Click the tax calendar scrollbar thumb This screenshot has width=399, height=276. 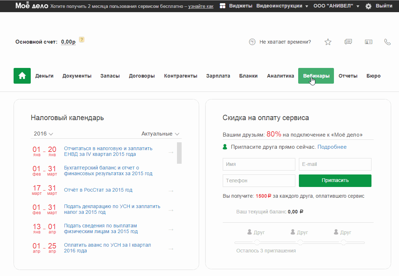179,153
